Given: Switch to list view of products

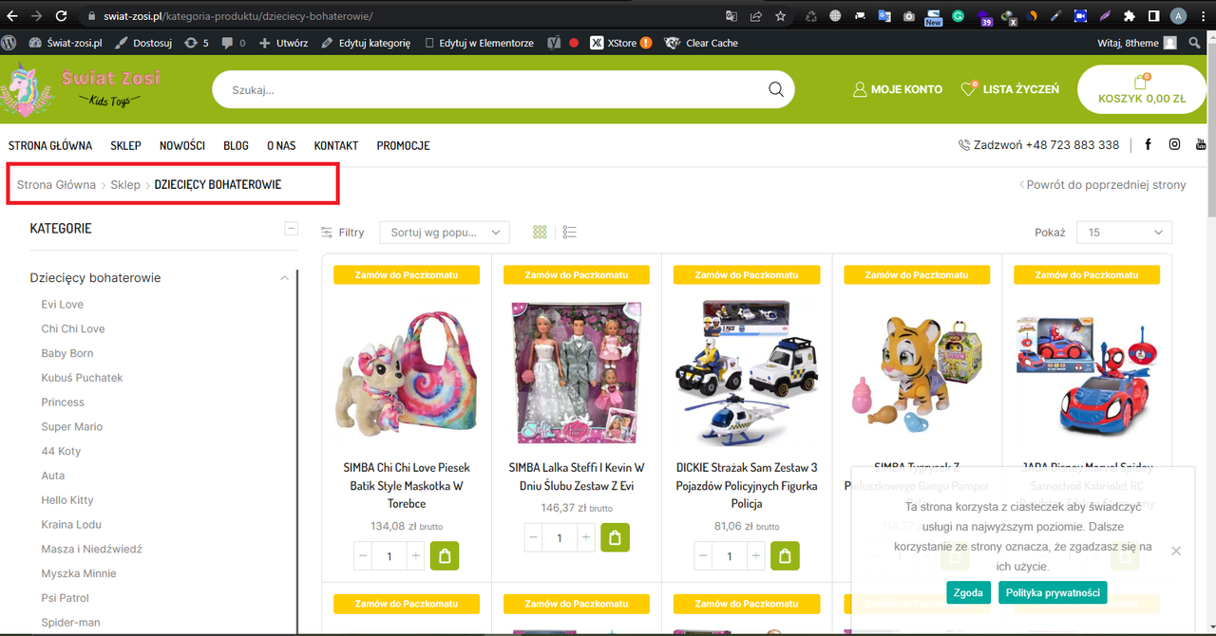Looking at the screenshot, I should coord(570,233).
